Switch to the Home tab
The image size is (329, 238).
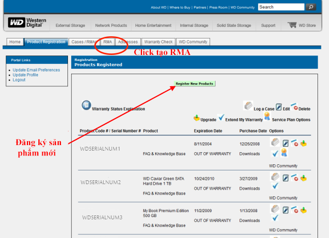click(15, 42)
